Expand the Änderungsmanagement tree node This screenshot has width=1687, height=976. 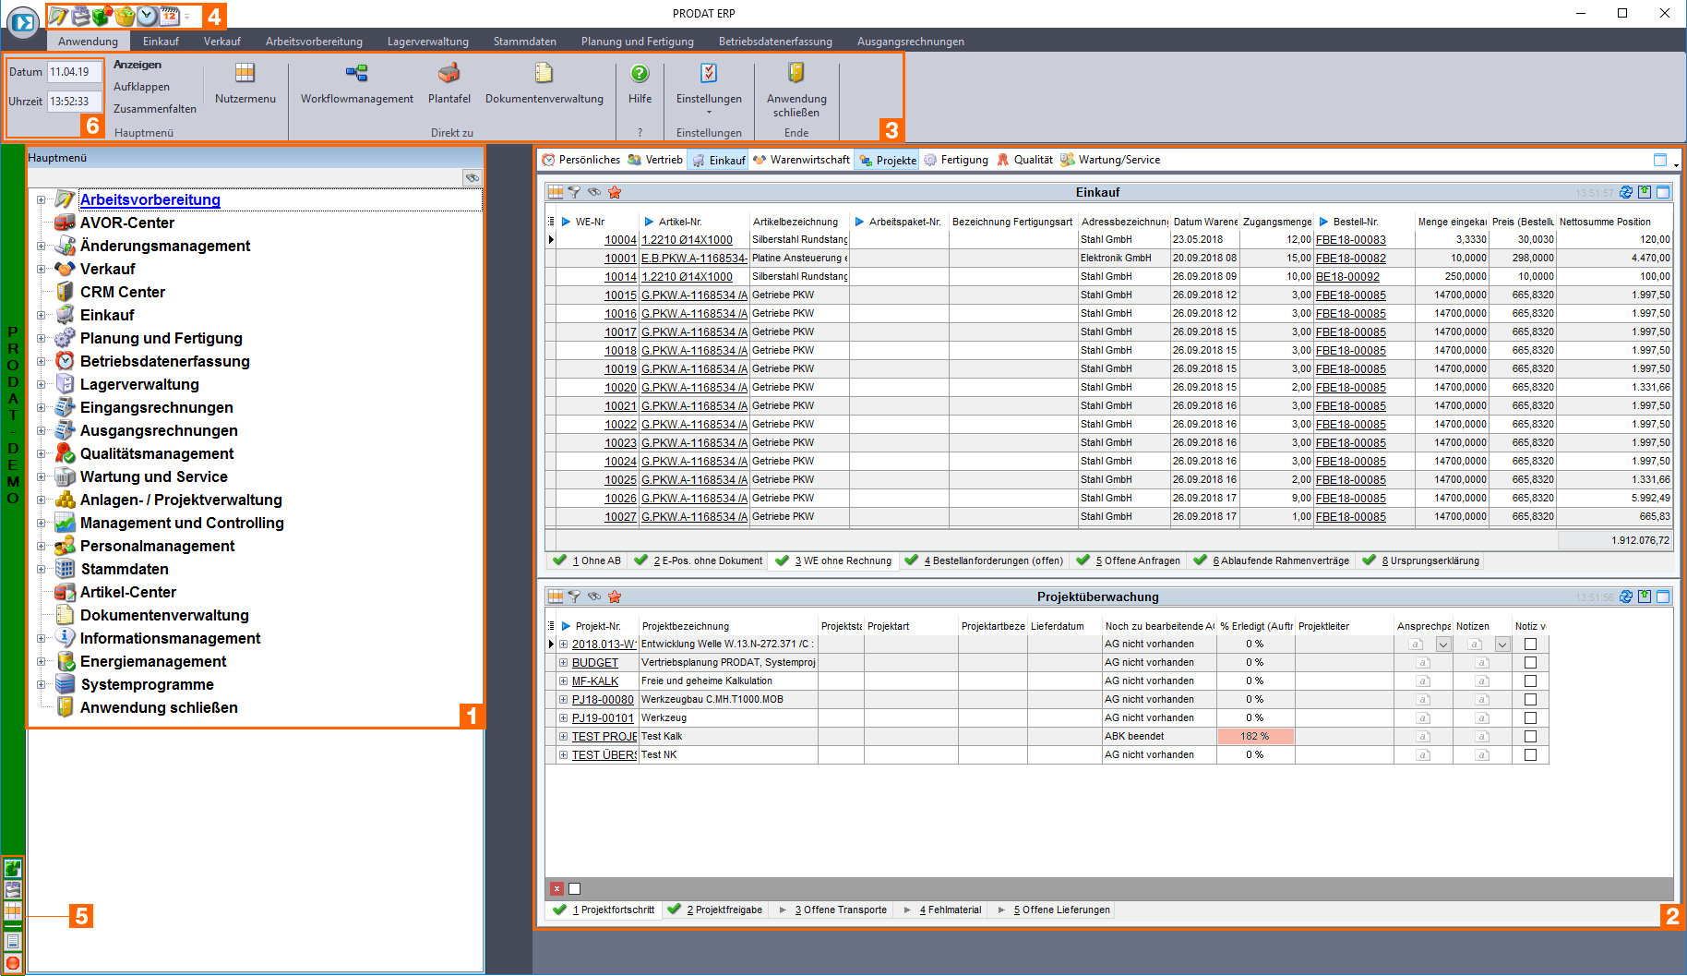coord(41,247)
